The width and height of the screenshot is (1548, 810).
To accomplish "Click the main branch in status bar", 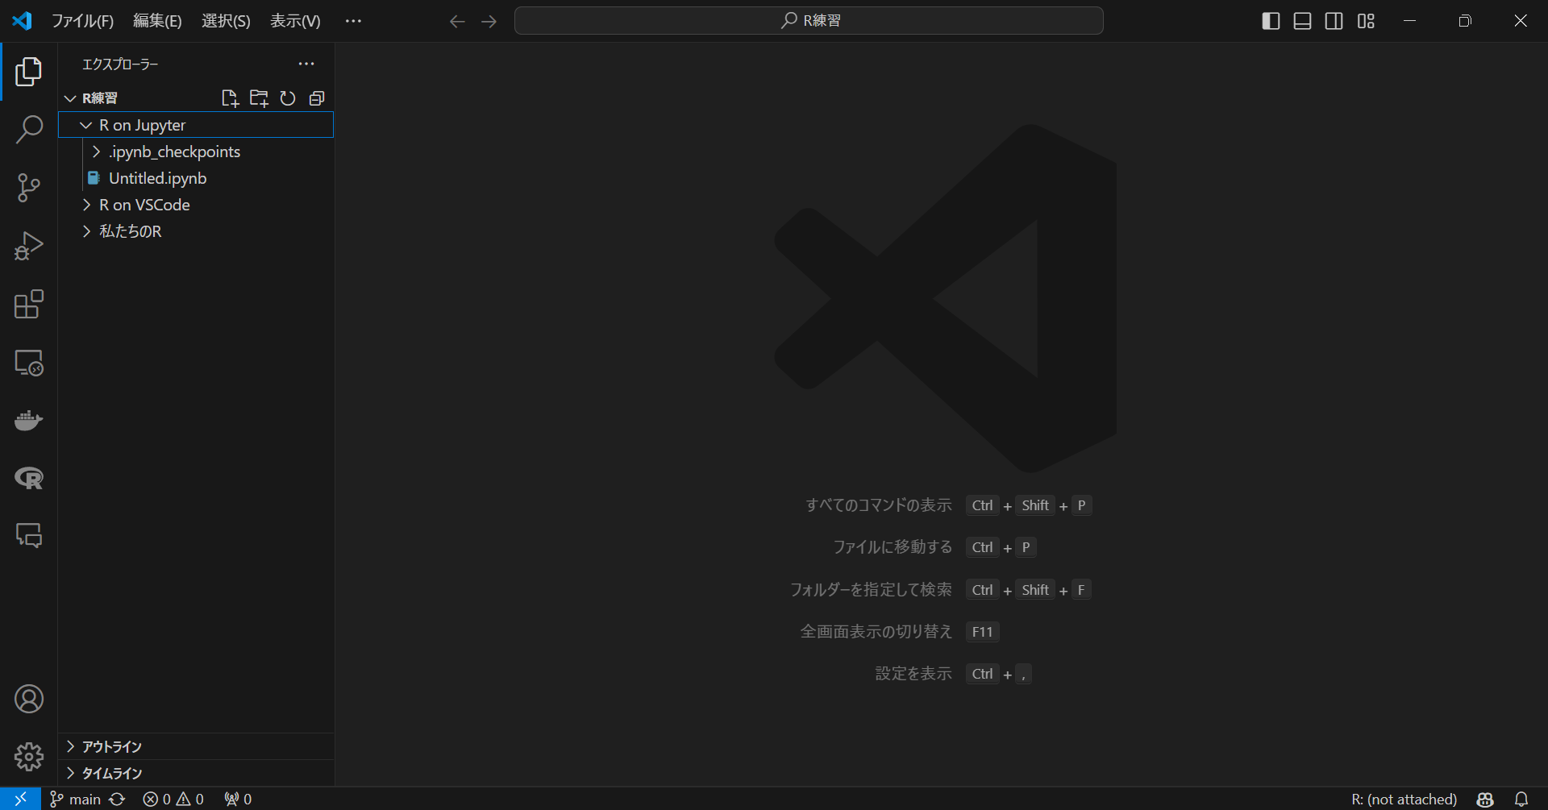I will [x=77, y=799].
